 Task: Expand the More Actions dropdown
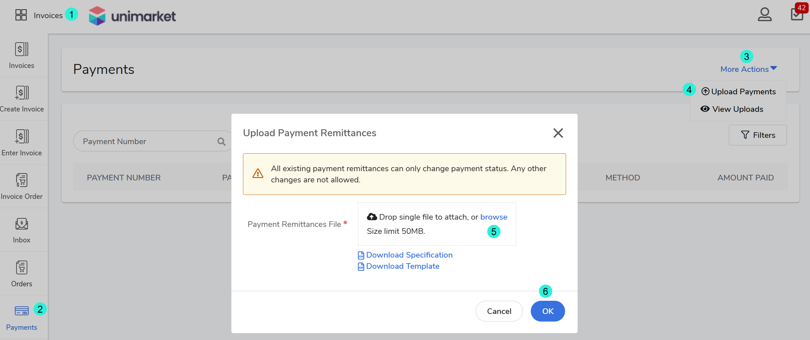click(x=748, y=69)
